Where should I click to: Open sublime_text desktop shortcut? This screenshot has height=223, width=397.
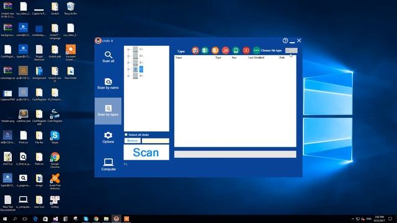[x=24, y=116]
